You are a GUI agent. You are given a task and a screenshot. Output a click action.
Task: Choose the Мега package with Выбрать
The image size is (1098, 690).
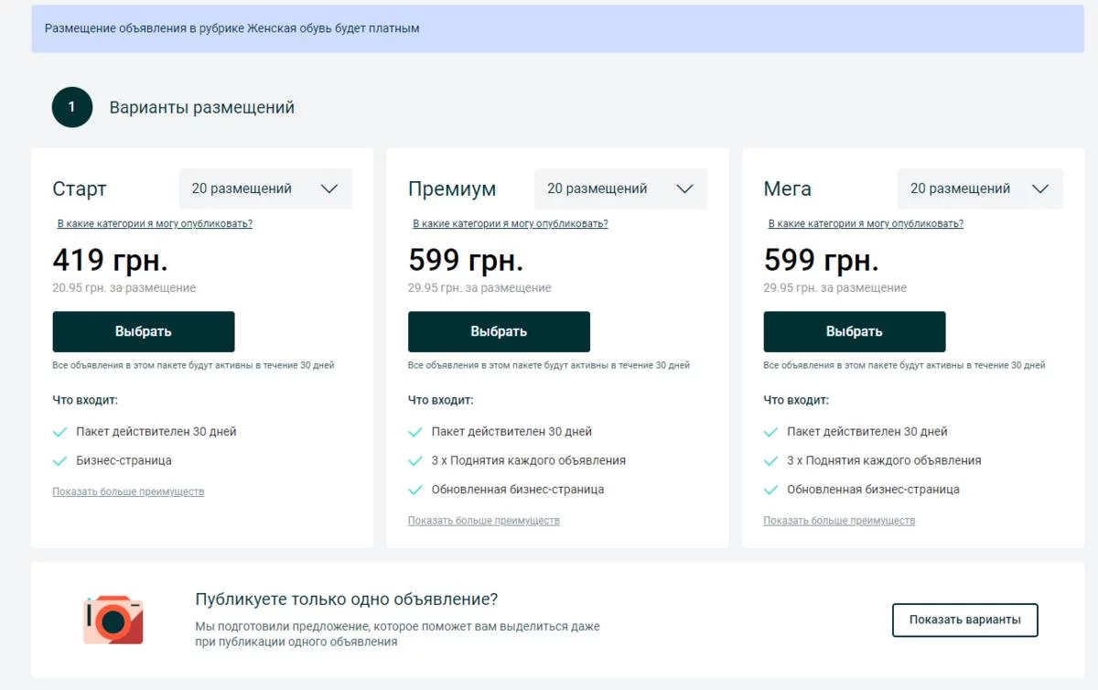pos(855,331)
